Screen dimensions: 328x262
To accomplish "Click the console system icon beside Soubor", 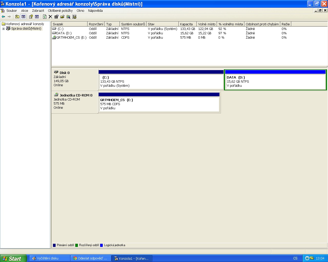I will (x=3, y=10).
